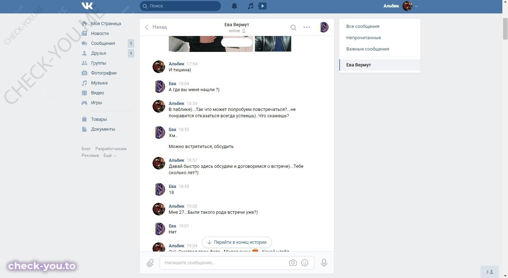Click the unread counter beside Сообщения
This screenshot has width=508, height=278.
(x=131, y=43)
